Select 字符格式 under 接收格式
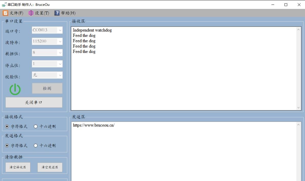This screenshot has width=305, height=181. coord(7,126)
